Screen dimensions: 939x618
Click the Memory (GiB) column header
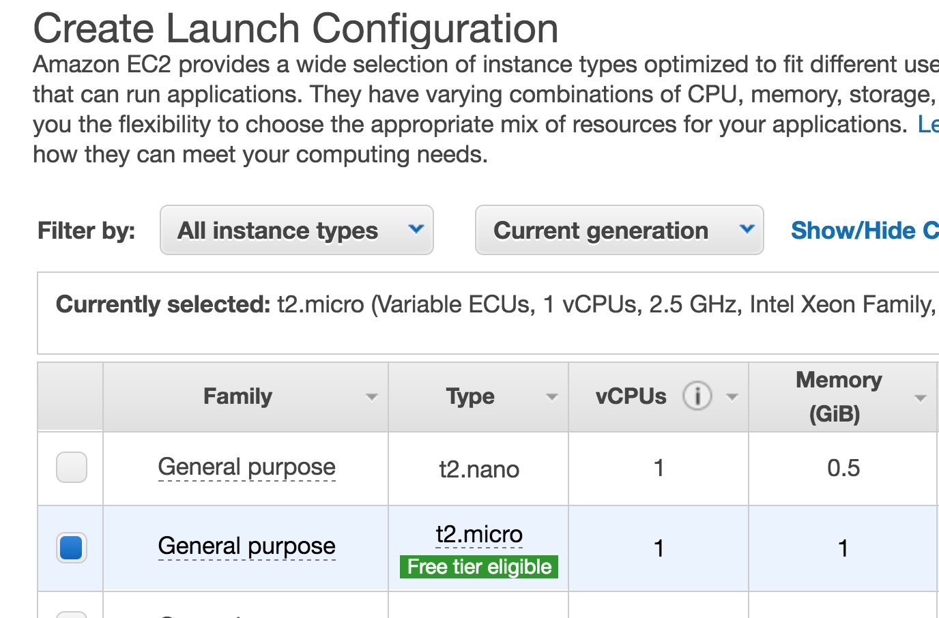[x=838, y=396]
